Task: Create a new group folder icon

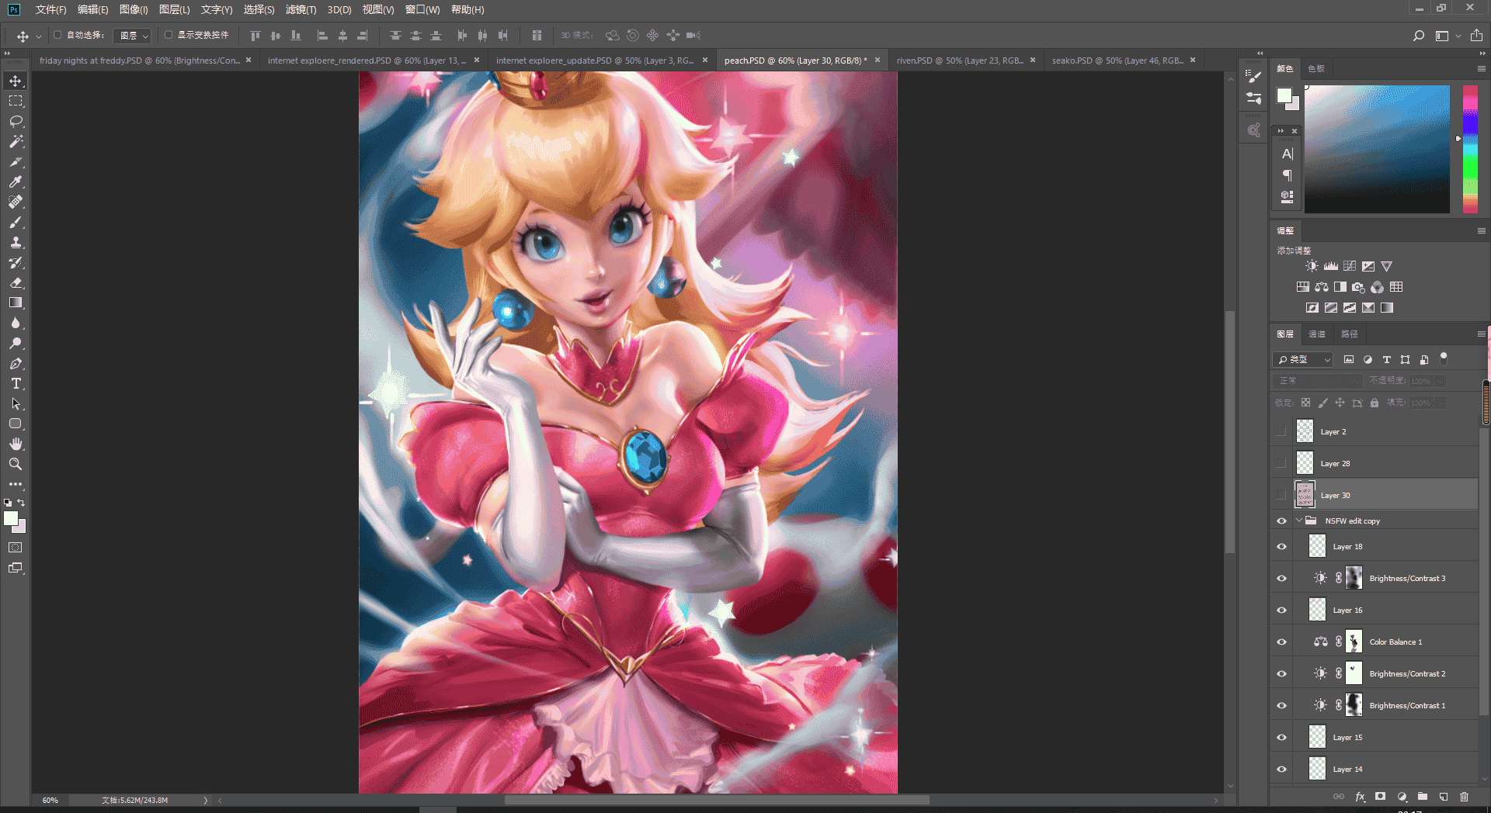Action: point(1423,797)
